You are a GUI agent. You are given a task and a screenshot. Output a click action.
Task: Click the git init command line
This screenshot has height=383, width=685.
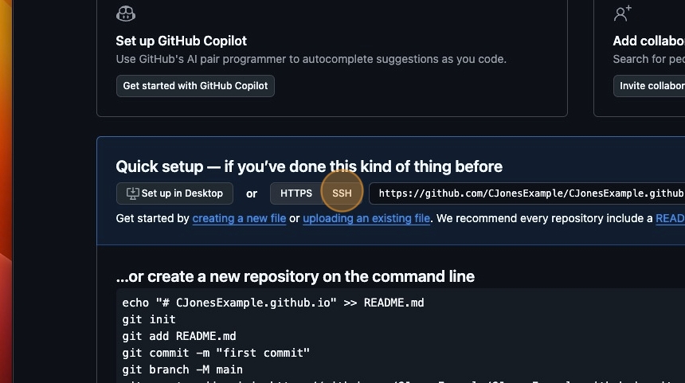[x=149, y=319]
